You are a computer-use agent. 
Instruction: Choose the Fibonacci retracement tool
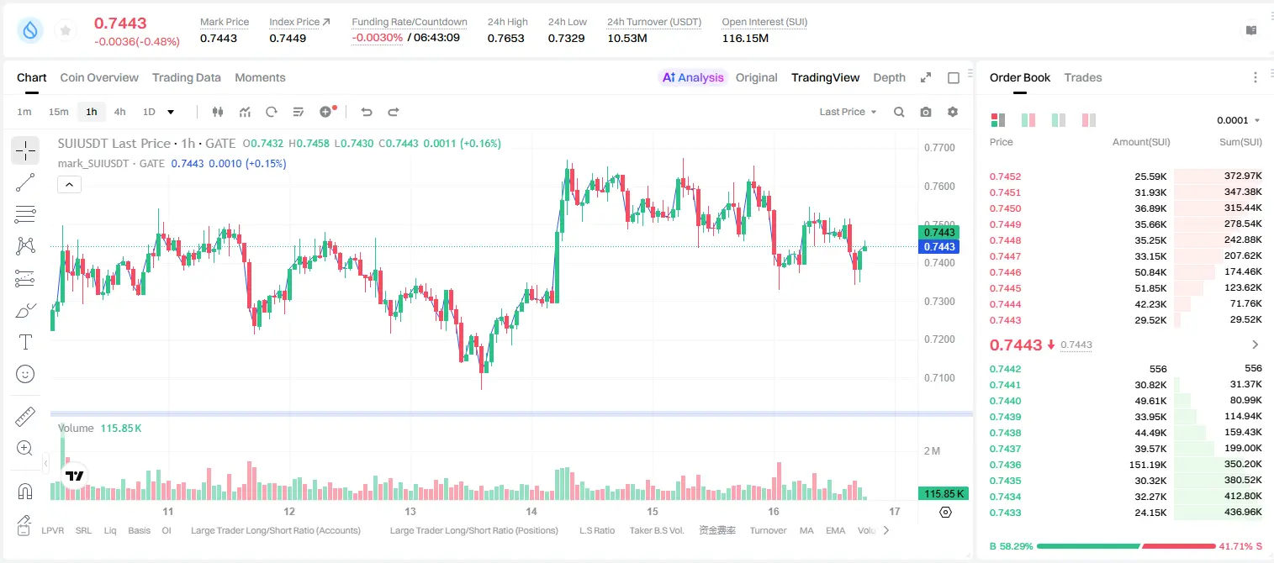[25, 214]
